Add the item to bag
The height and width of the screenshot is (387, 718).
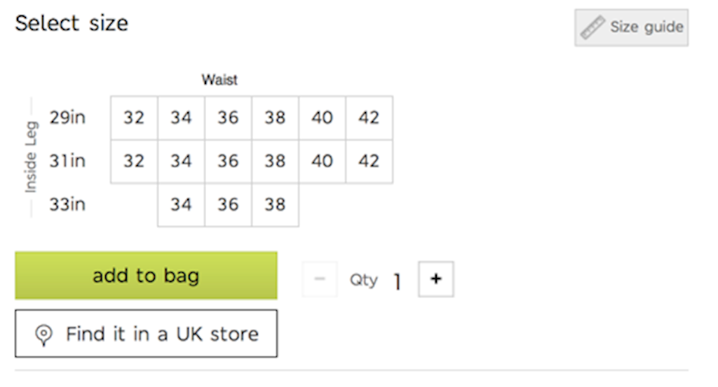click(146, 276)
